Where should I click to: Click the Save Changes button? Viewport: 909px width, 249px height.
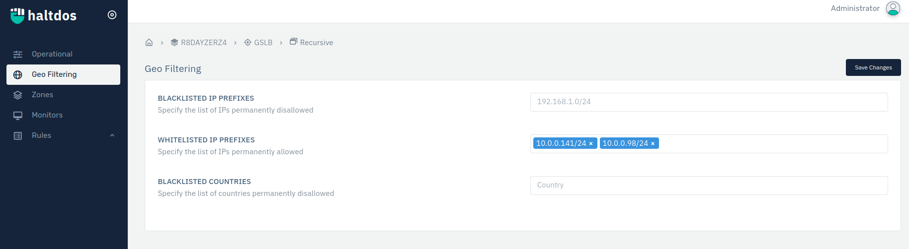click(x=873, y=67)
